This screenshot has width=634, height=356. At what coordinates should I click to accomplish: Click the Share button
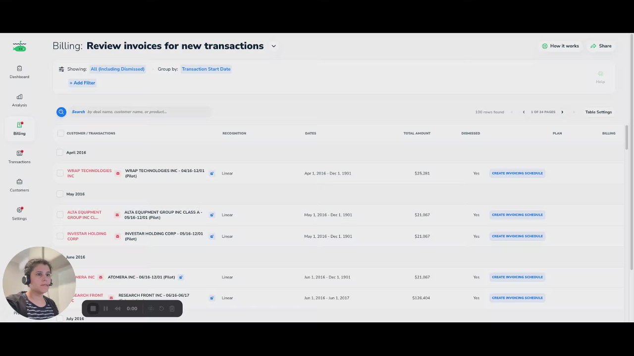(601, 46)
